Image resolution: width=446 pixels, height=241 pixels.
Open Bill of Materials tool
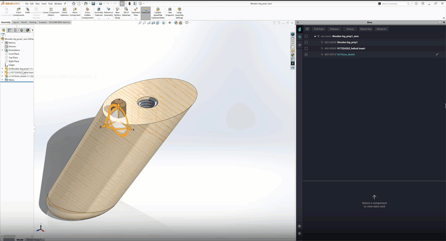click(126, 12)
